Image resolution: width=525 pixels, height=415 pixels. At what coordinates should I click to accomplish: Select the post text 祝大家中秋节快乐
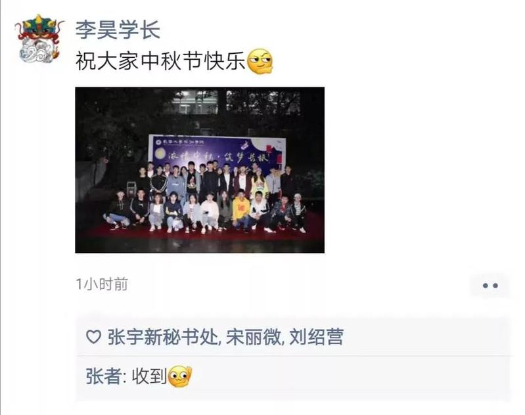click(160, 61)
